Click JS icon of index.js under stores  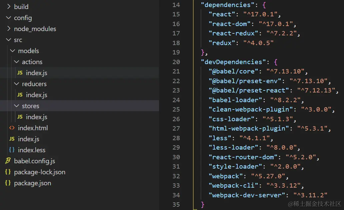(20, 117)
